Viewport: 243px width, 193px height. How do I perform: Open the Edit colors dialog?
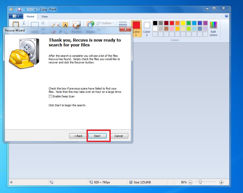(x=213, y=29)
